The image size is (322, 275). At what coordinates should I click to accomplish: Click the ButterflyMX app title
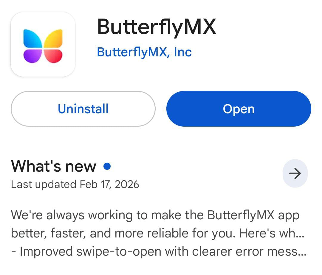point(157,27)
